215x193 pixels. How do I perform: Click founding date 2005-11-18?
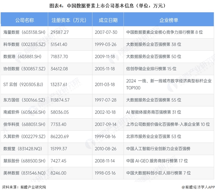click(x=105, y=69)
